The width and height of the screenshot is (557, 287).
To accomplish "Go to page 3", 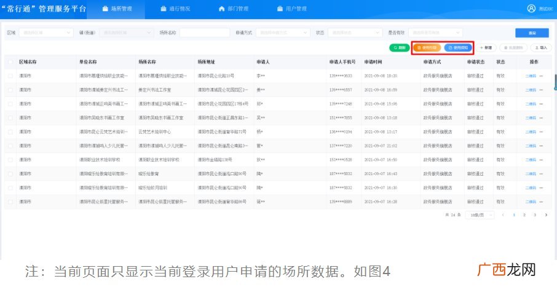I will (x=535, y=215).
